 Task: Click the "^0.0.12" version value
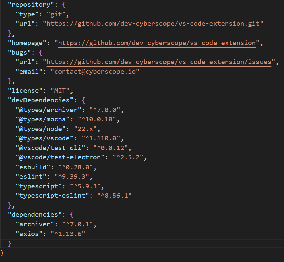click(x=110, y=148)
